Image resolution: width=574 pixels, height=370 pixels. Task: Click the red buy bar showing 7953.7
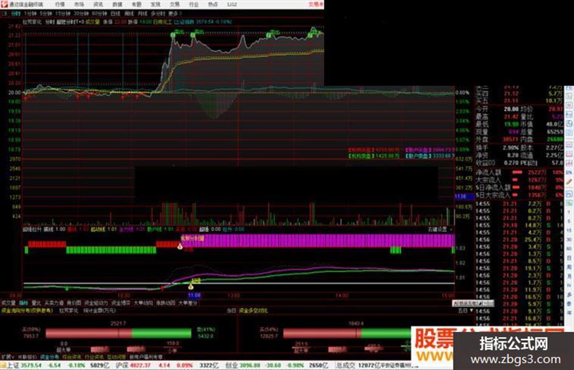point(89,333)
